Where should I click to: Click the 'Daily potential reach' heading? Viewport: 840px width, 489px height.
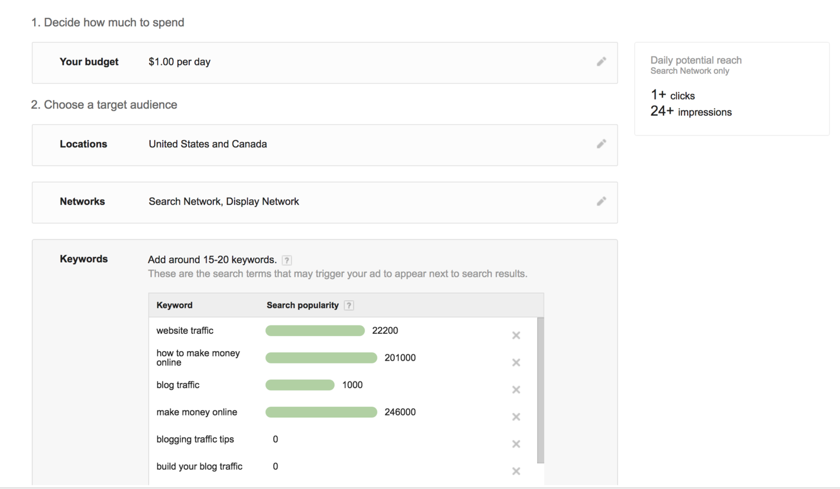click(x=696, y=60)
